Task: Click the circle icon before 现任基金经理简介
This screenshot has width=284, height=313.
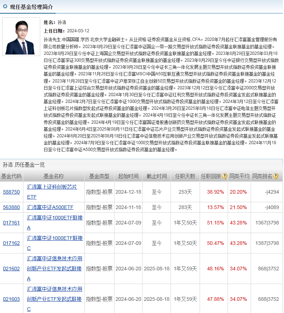Action: click(x=5, y=6)
